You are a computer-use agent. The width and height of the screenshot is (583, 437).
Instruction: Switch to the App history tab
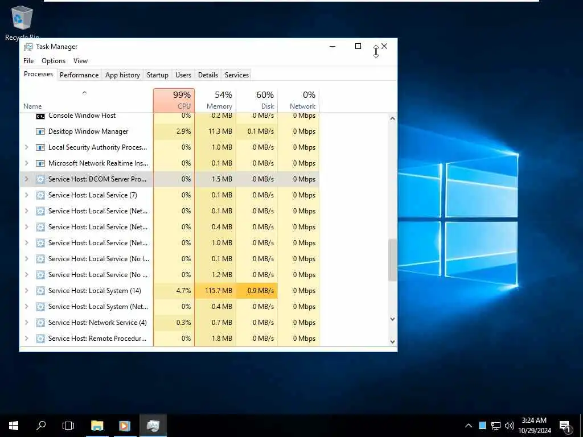tap(123, 75)
